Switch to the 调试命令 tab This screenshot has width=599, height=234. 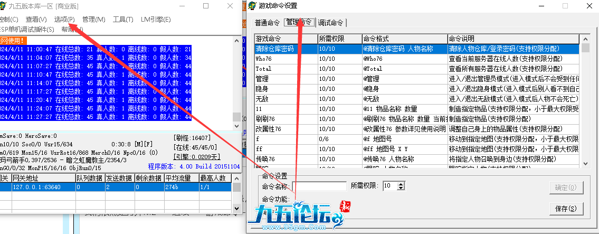click(x=330, y=23)
